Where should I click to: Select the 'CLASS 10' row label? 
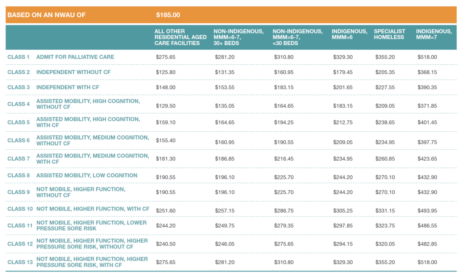(20, 209)
